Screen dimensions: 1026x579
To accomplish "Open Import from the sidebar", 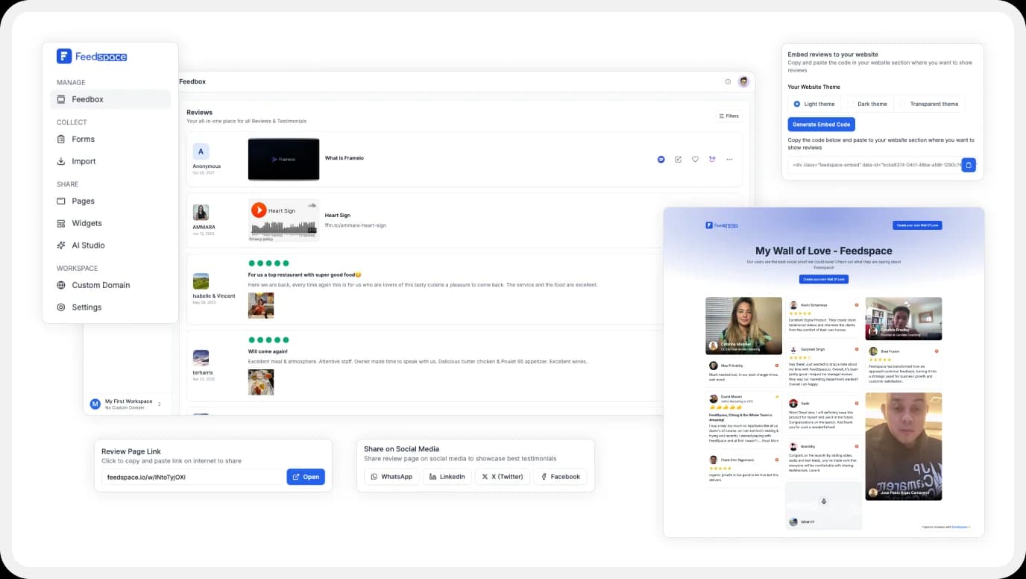I will point(84,161).
